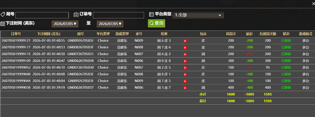Click the 游戏类型 column header
Image resolution: width=315 pixels, height=117 pixels.
(122, 34)
